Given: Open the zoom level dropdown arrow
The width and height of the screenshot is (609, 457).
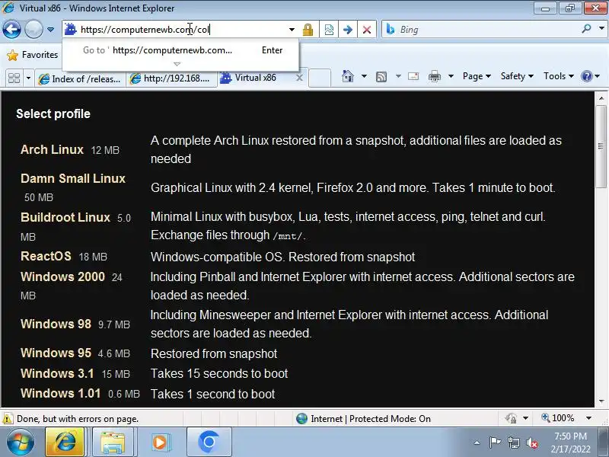Looking at the screenshot, I should (588, 418).
